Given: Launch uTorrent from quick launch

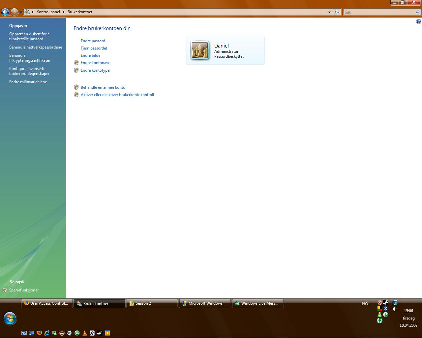Looking at the screenshot, I should point(77,333).
